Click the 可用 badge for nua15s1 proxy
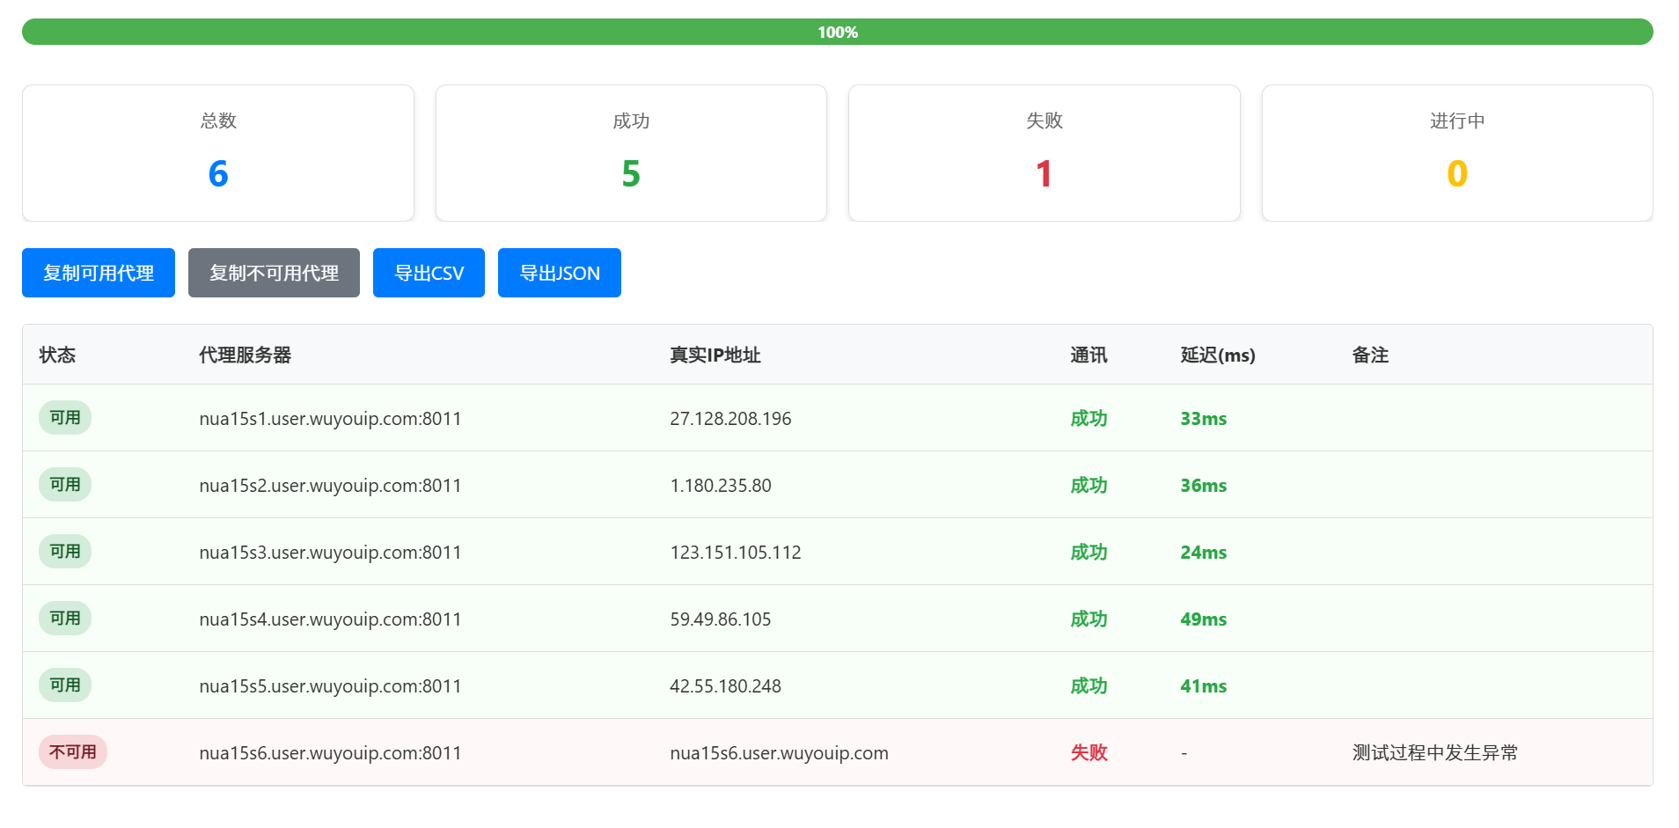 (x=65, y=418)
